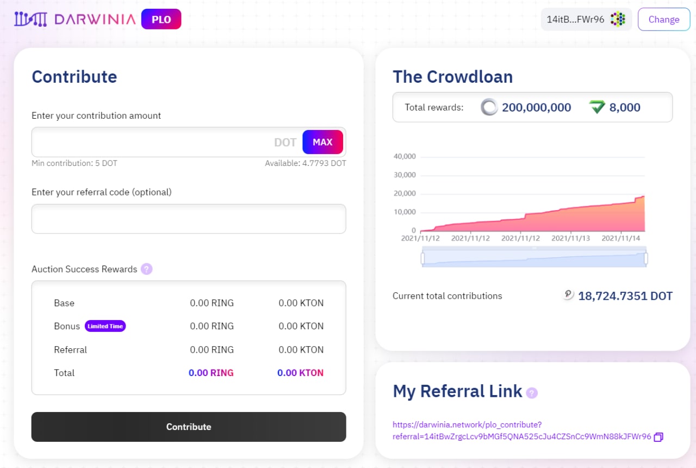Click the Total 0.00 RING value
This screenshot has height=468, width=696.
pos(211,373)
